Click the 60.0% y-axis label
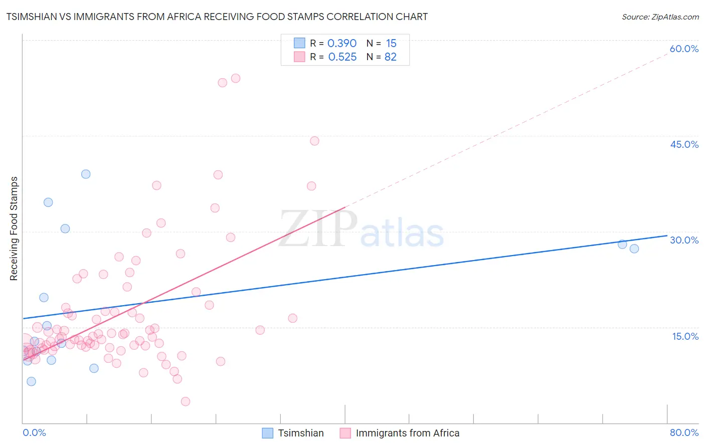Image resolution: width=705 pixels, height=447 pixels. click(x=684, y=49)
